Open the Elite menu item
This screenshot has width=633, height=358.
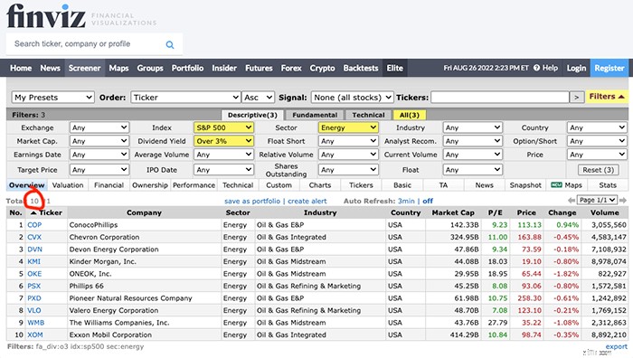tap(395, 68)
